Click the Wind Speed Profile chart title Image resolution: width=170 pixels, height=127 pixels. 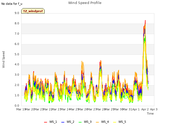[x=85, y=3]
